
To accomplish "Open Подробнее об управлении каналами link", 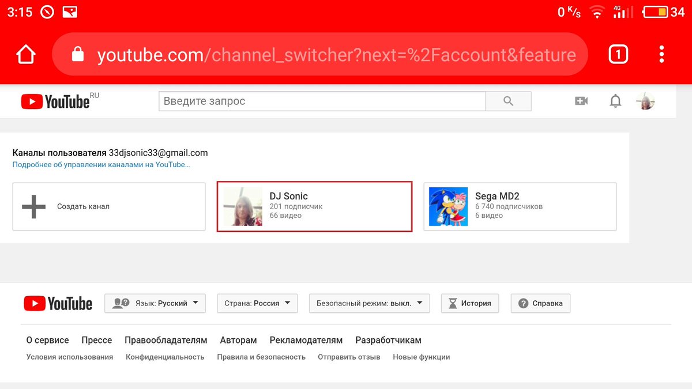I will 101,165.
